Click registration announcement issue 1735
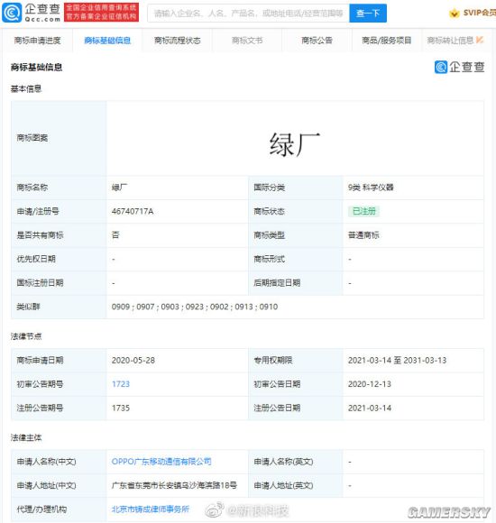 pos(121,408)
